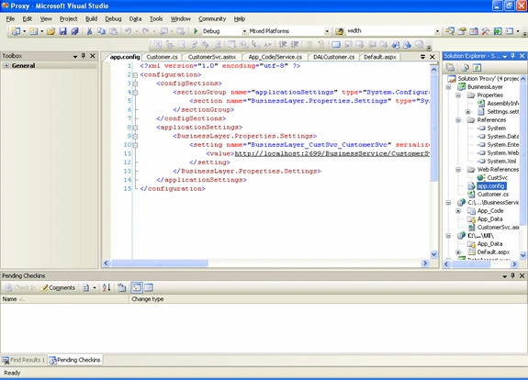Viewport: 528px width, 380px height.
Task: Switch to the Customer.cs tab
Action: [x=162, y=57]
